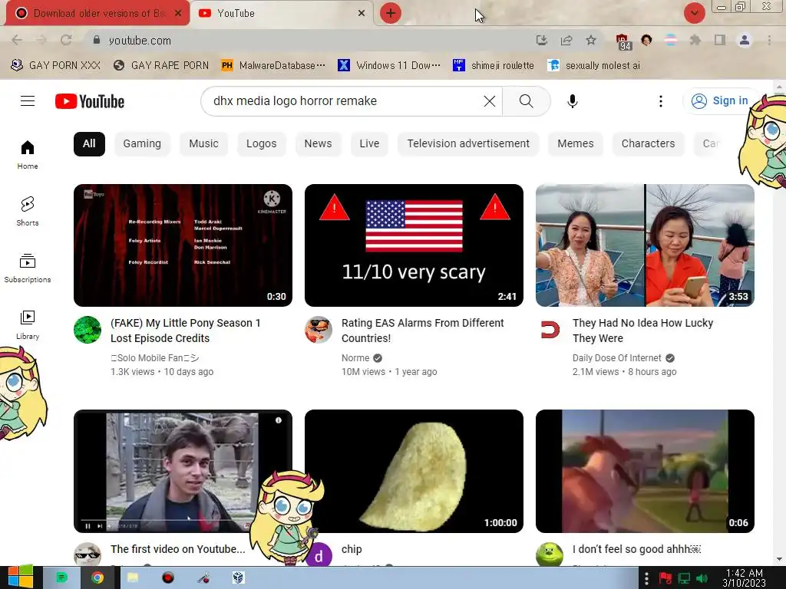Open the YouTube guide hamburger menu

tap(28, 101)
